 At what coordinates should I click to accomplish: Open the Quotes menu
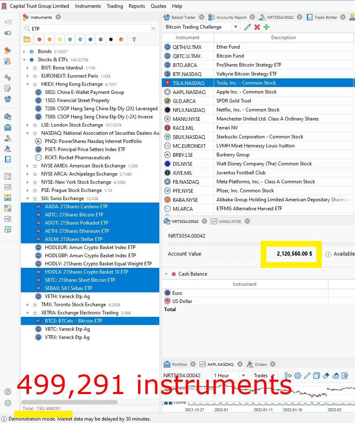pyautogui.click(x=159, y=6)
